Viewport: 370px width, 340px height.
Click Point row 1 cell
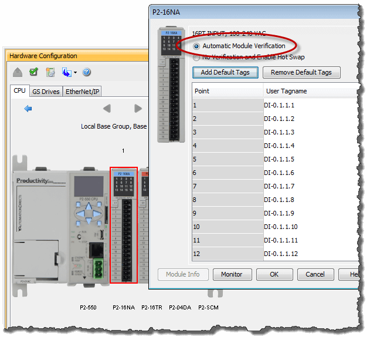coord(228,105)
